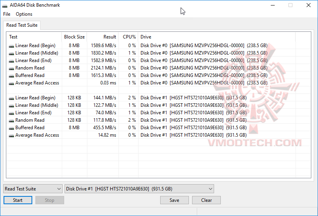Viewport: 318px width, 216px height.
Task: Click Samsung Random Read test name text
Action: (30, 68)
